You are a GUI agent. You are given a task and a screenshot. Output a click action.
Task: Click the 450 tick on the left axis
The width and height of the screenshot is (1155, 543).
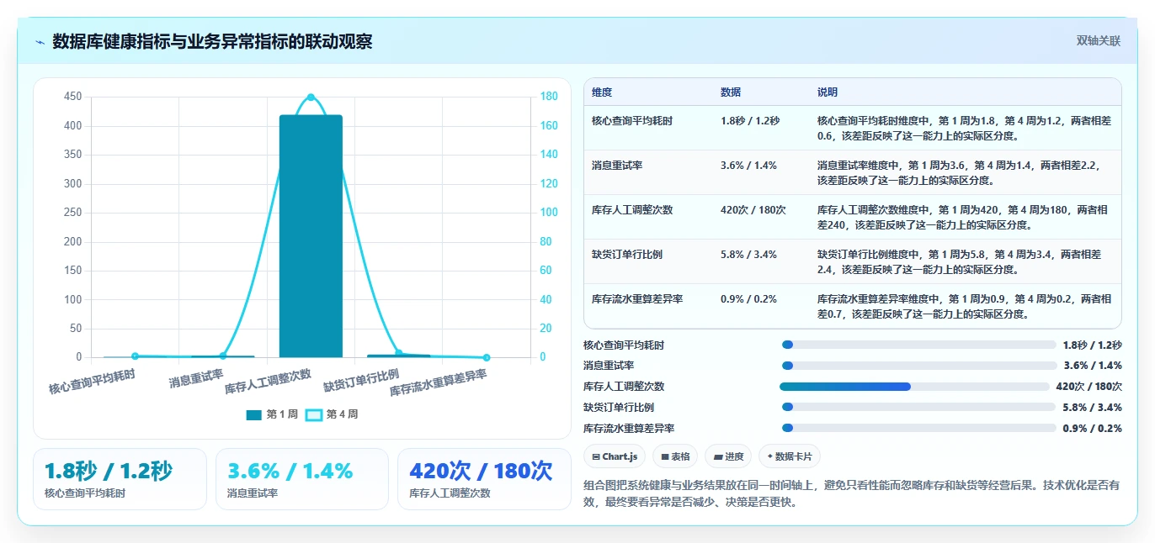pyautogui.click(x=73, y=97)
